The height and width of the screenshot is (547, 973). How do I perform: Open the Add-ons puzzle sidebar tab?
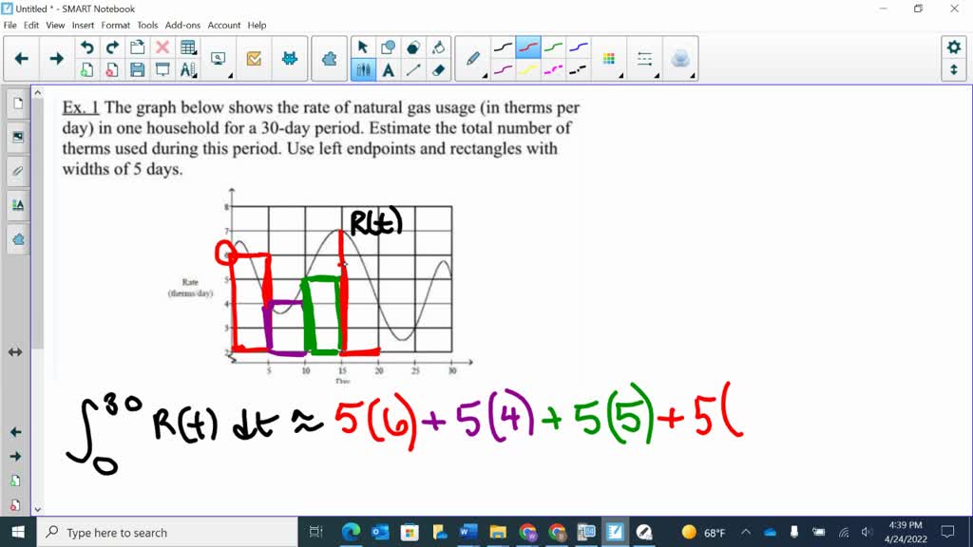point(17,239)
